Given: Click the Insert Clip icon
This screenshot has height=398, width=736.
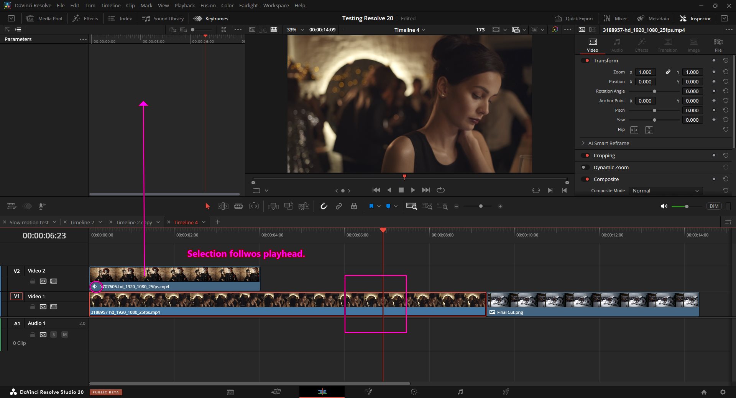Looking at the screenshot, I should tap(273, 206).
